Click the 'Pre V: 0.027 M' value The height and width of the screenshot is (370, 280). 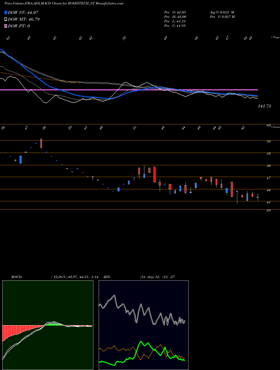[x=222, y=17]
